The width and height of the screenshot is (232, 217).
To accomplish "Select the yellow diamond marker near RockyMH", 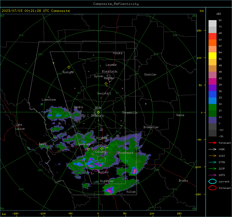I will point(69,67).
